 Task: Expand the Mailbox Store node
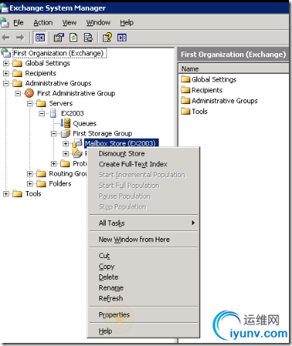[65, 143]
